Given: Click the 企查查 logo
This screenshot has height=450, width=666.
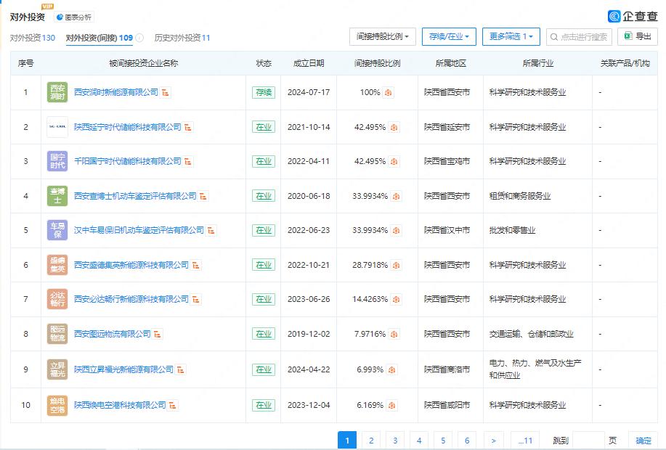Looking at the screenshot, I should [x=633, y=16].
